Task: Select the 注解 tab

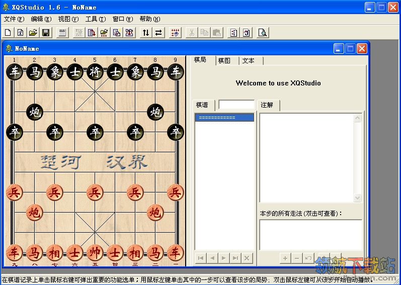Action: [267, 105]
